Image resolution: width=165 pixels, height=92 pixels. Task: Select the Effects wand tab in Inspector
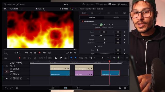pyautogui.click(x=100, y=13)
